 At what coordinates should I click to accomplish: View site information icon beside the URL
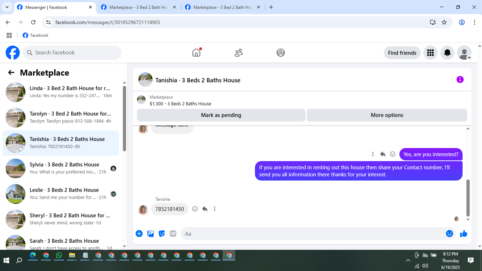(49, 22)
